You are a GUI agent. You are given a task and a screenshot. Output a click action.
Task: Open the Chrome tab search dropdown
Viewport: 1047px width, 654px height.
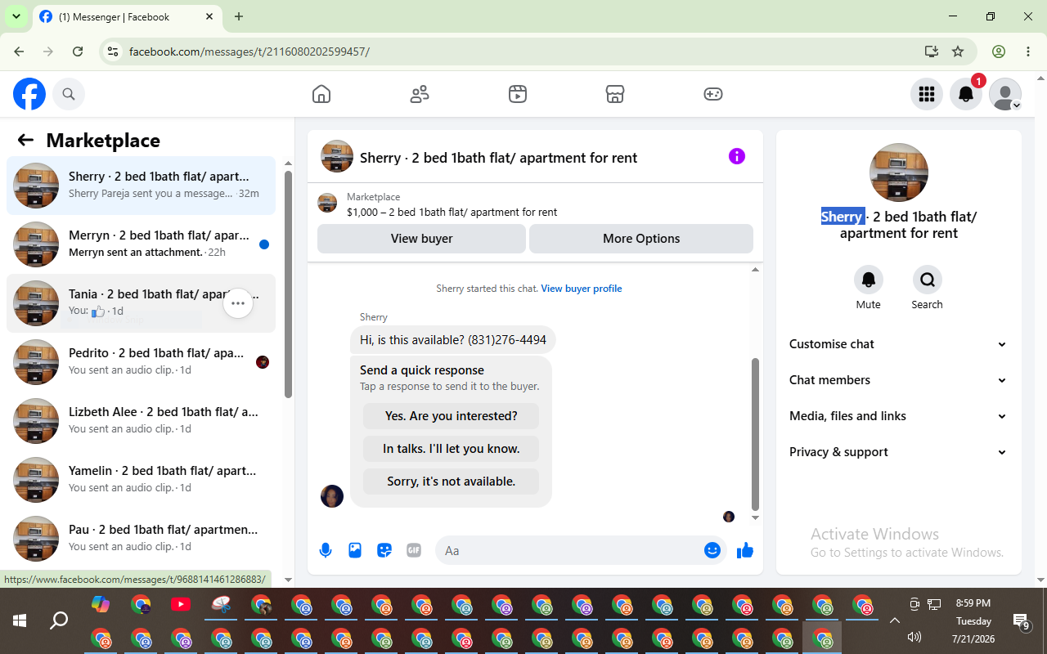(16, 16)
